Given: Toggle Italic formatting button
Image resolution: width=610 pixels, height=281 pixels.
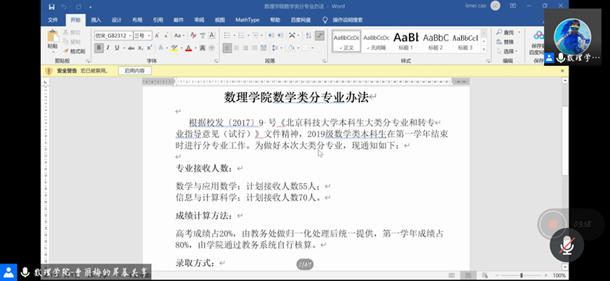Looking at the screenshot, I should pyautogui.click(x=108, y=48).
